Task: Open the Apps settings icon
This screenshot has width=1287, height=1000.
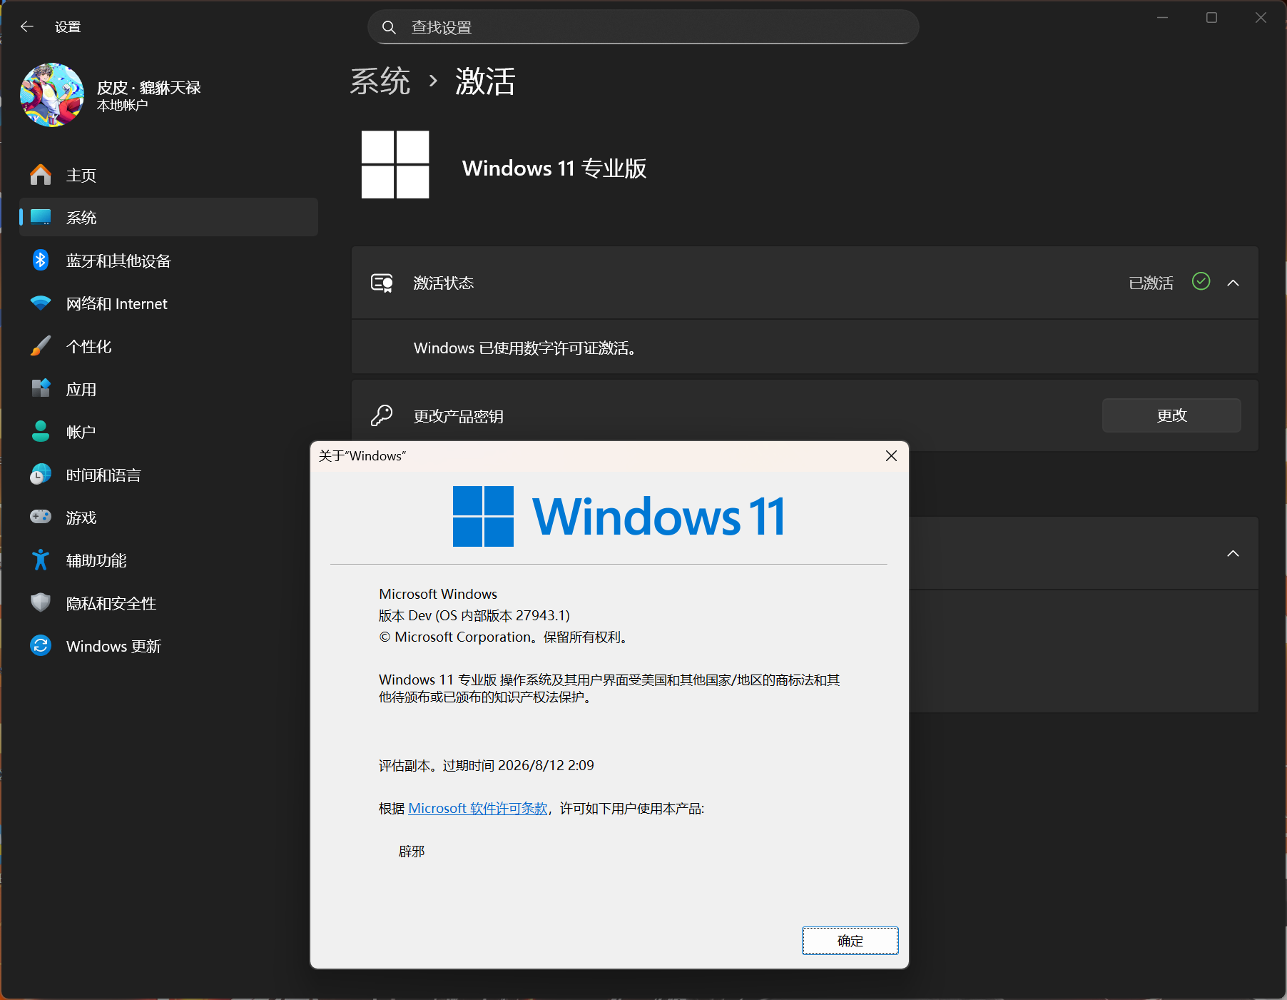Action: [x=41, y=389]
